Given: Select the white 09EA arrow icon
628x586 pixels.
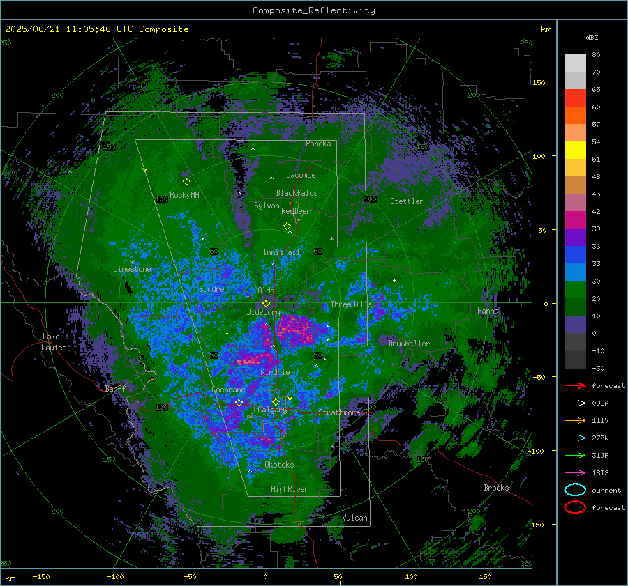Looking at the screenshot, I should (x=575, y=403).
